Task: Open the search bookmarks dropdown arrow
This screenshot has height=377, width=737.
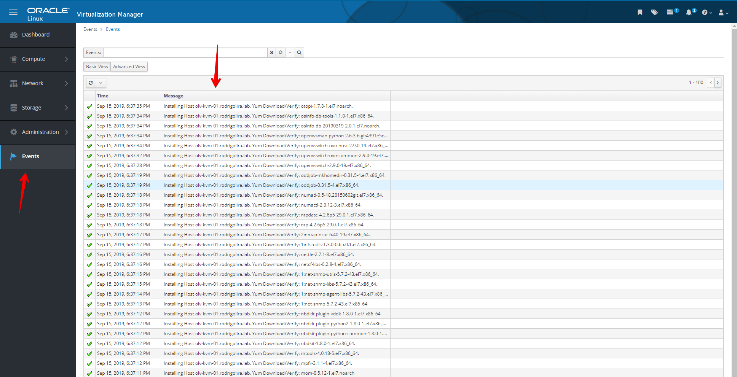Action: coord(290,52)
